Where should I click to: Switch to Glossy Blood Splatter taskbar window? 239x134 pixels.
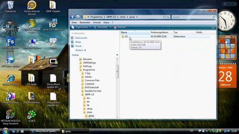coord(45,131)
